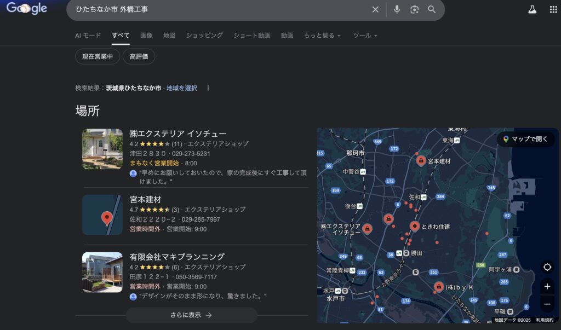Click the reviewer avatar under マキプランニング listing

click(133, 297)
